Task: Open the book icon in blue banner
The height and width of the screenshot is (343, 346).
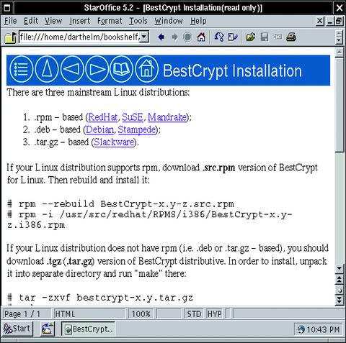Action: pos(121,70)
